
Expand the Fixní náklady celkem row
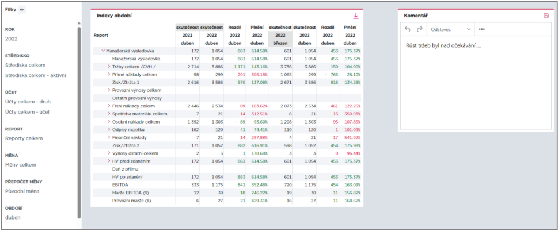pyautogui.click(x=109, y=106)
